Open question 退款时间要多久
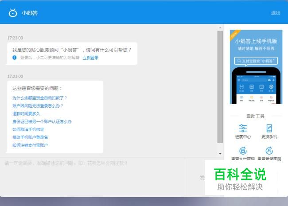The height and width of the screenshot is (206, 288). (x=26, y=114)
